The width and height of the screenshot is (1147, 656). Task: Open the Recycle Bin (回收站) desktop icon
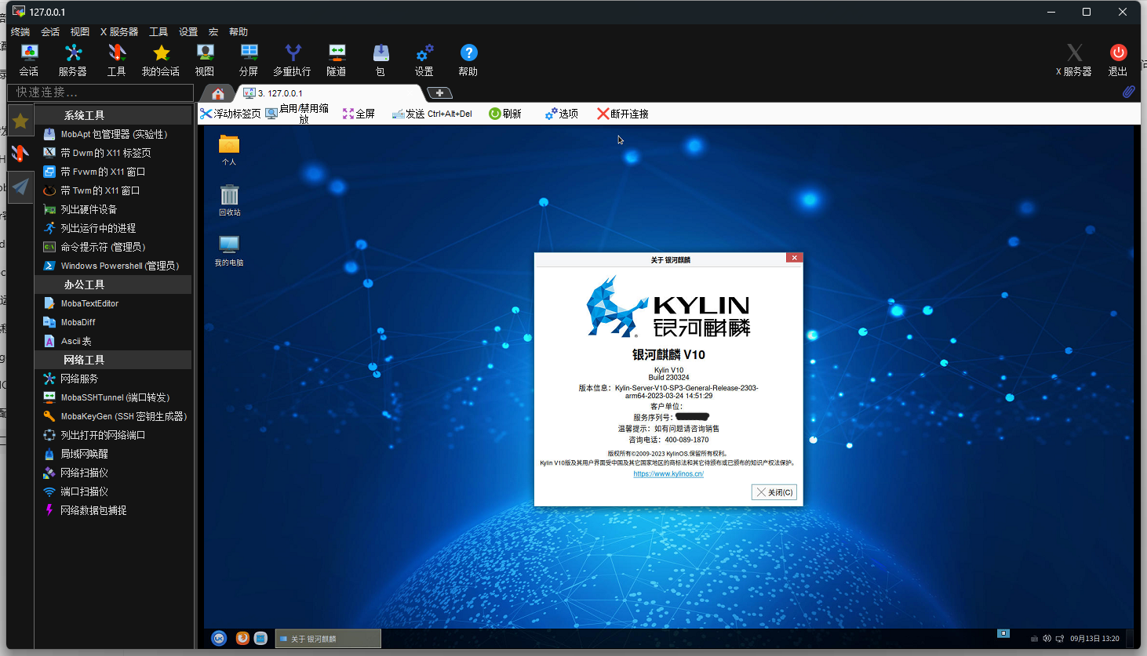(x=229, y=200)
